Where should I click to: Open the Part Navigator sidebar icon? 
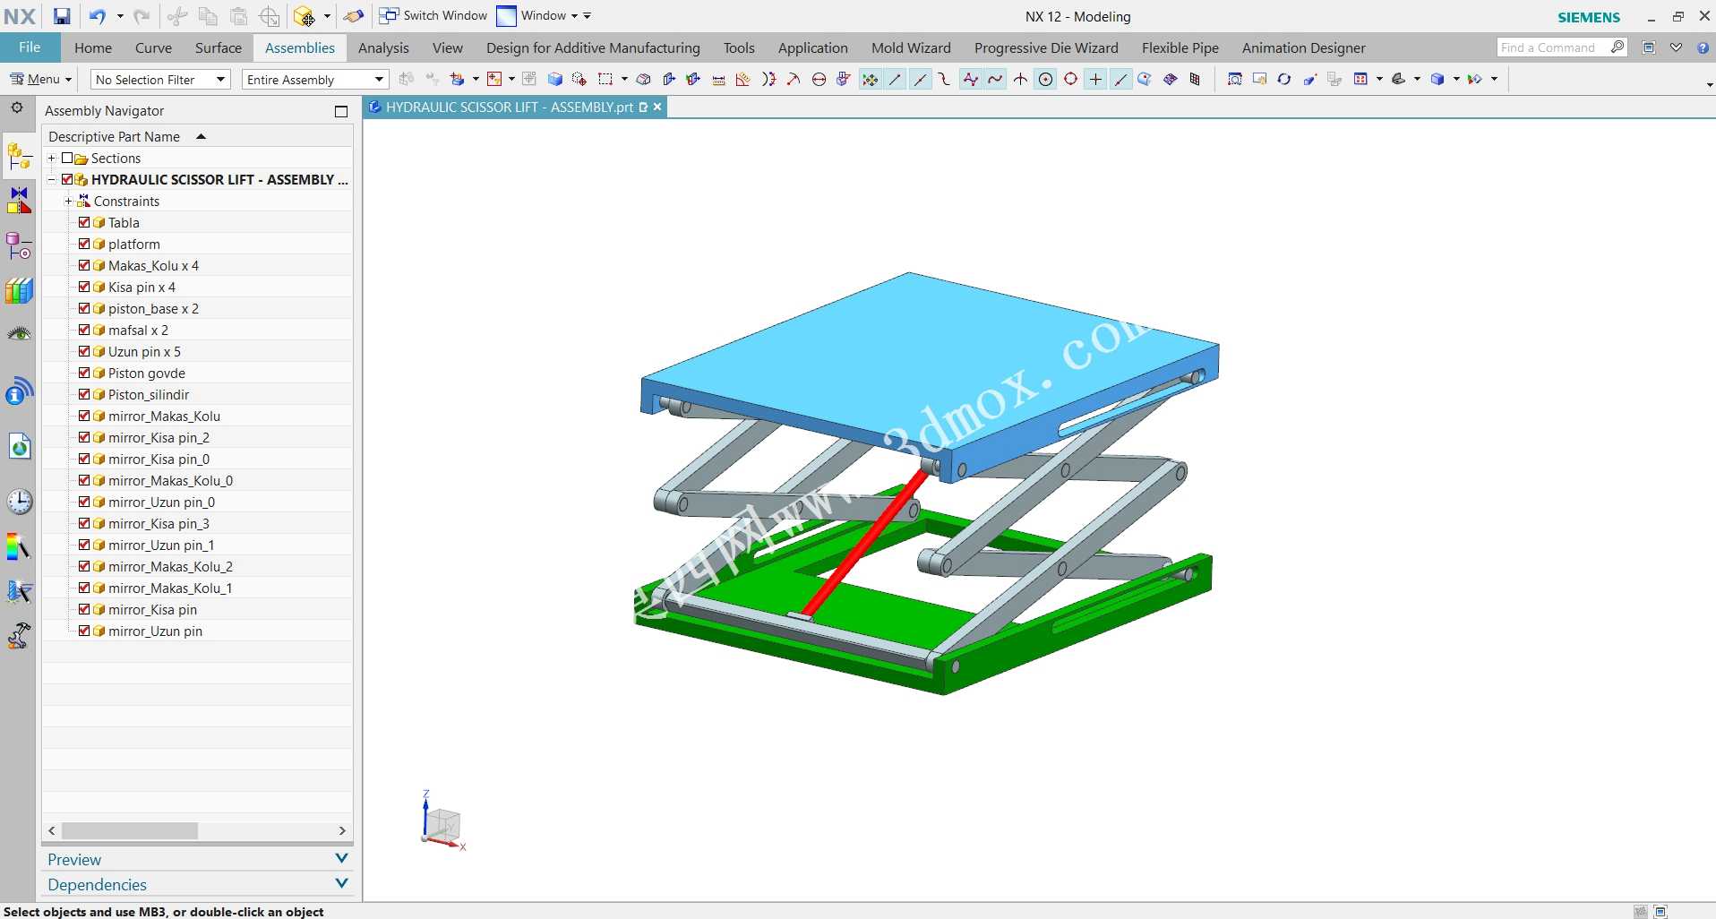(19, 245)
